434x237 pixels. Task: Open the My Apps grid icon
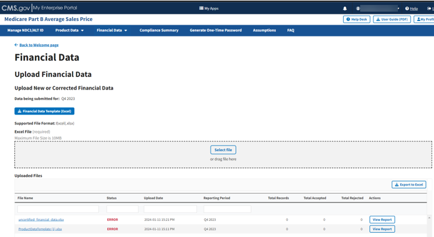click(202, 8)
